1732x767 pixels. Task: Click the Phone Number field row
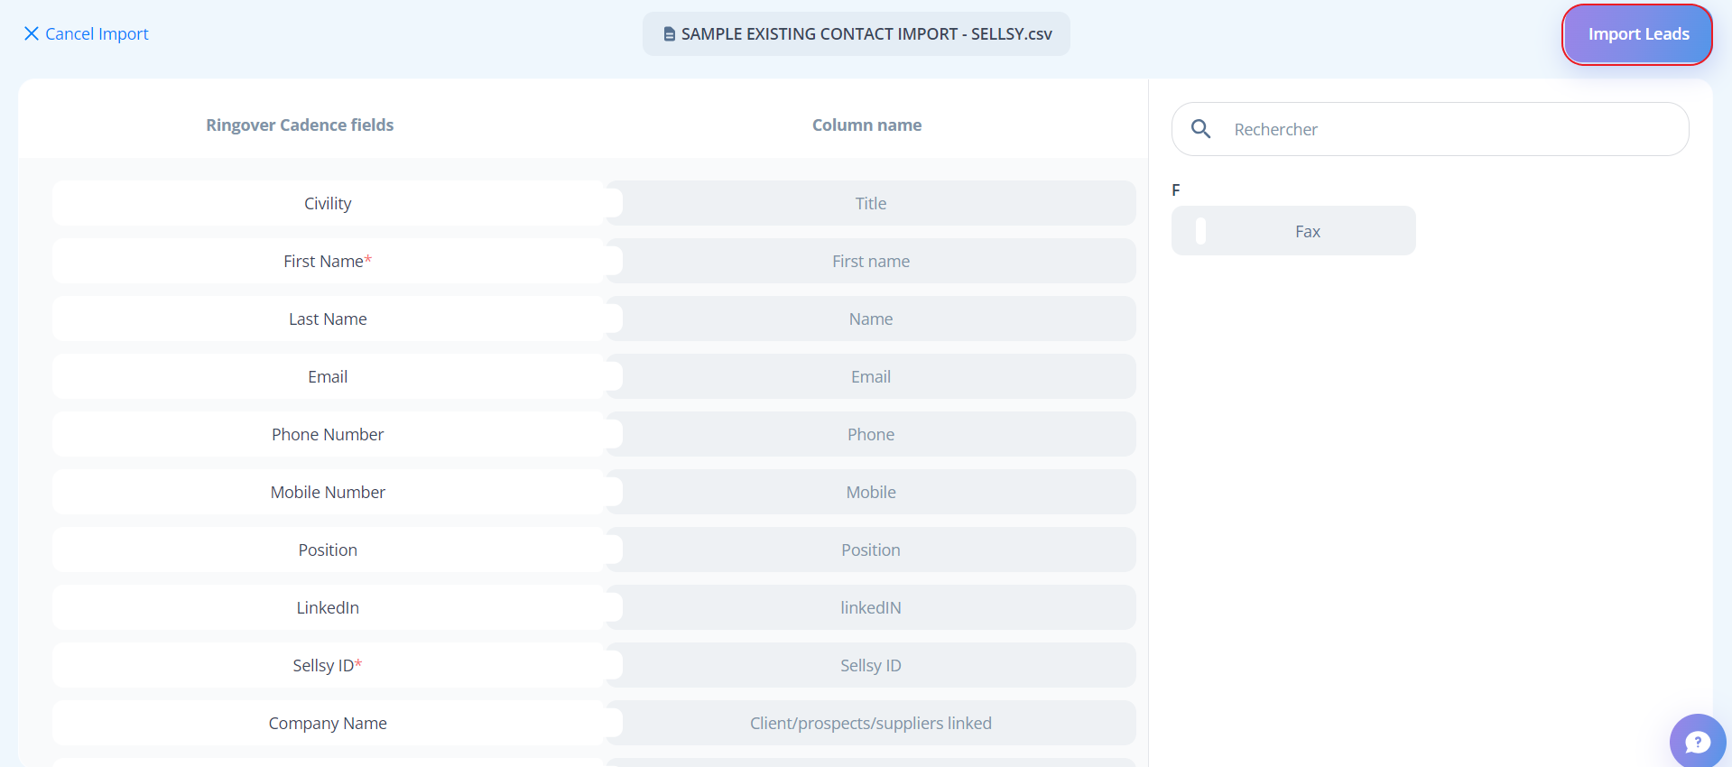[x=329, y=434]
